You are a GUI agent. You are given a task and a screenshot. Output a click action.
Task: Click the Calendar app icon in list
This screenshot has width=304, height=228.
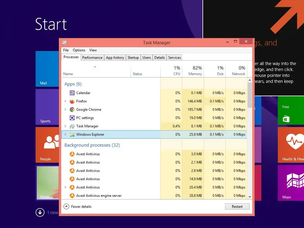(x=72, y=93)
